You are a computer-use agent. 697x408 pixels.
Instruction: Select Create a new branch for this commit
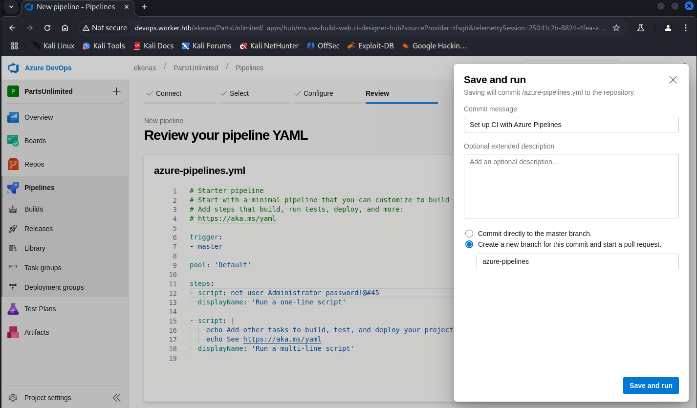pos(469,244)
